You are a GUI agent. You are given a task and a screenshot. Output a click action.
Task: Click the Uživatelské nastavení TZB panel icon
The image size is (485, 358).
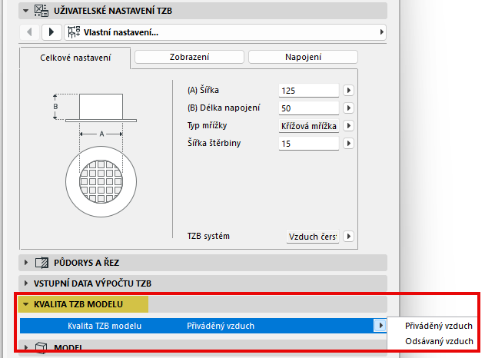click(x=42, y=11)
